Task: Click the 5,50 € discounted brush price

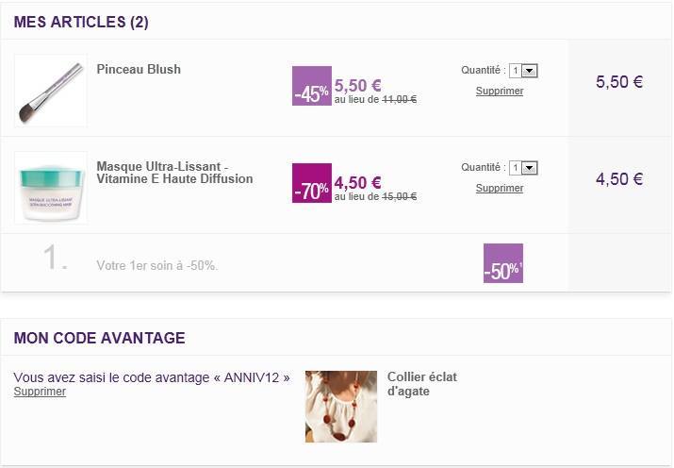Action: [x=357, y=85]
